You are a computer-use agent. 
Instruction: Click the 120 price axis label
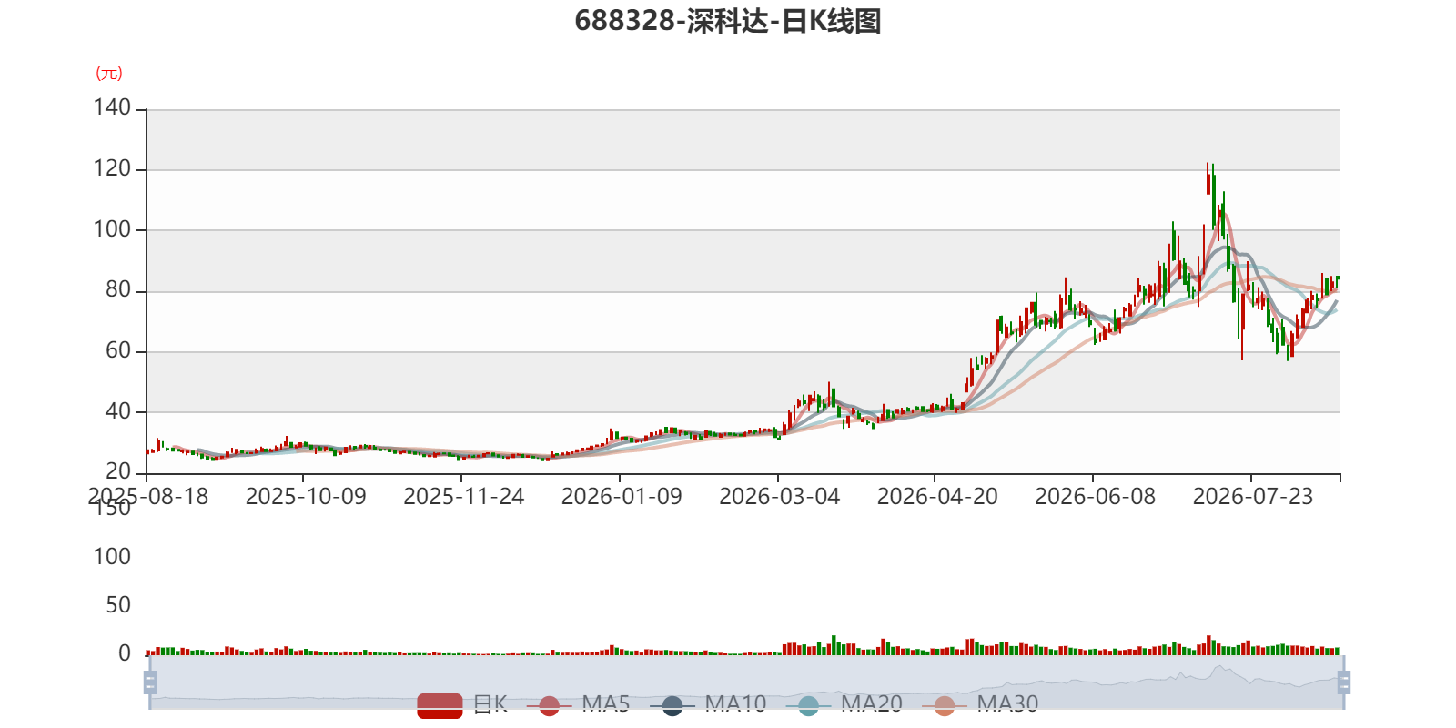112,168
